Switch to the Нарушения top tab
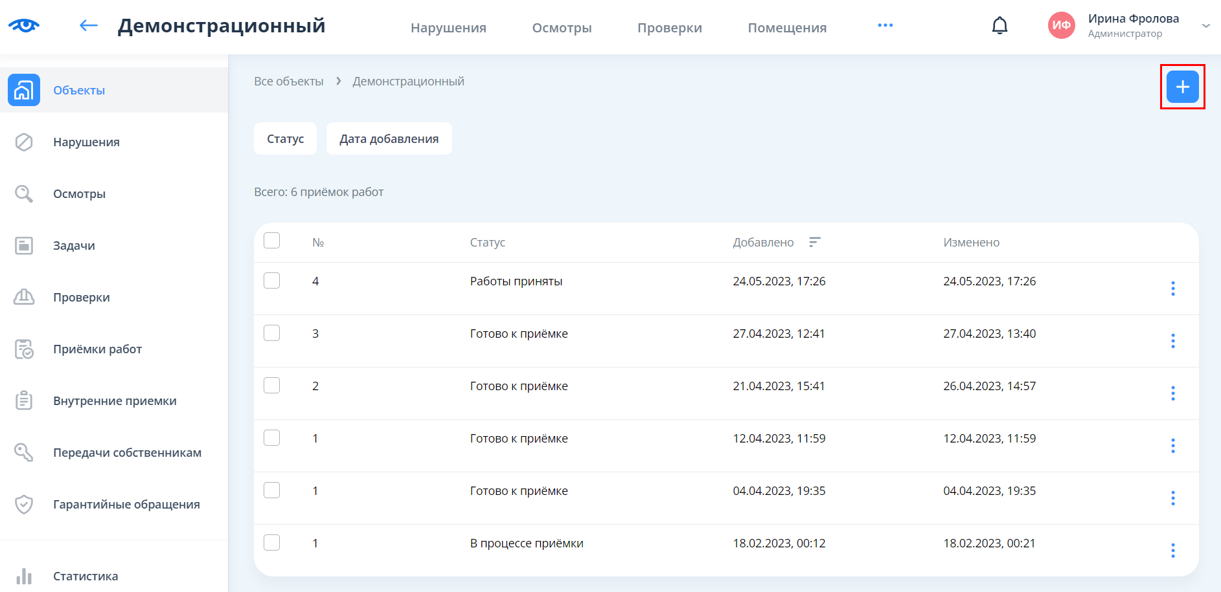The height and width of the screenshot is (592, 1221). point(448,28)
